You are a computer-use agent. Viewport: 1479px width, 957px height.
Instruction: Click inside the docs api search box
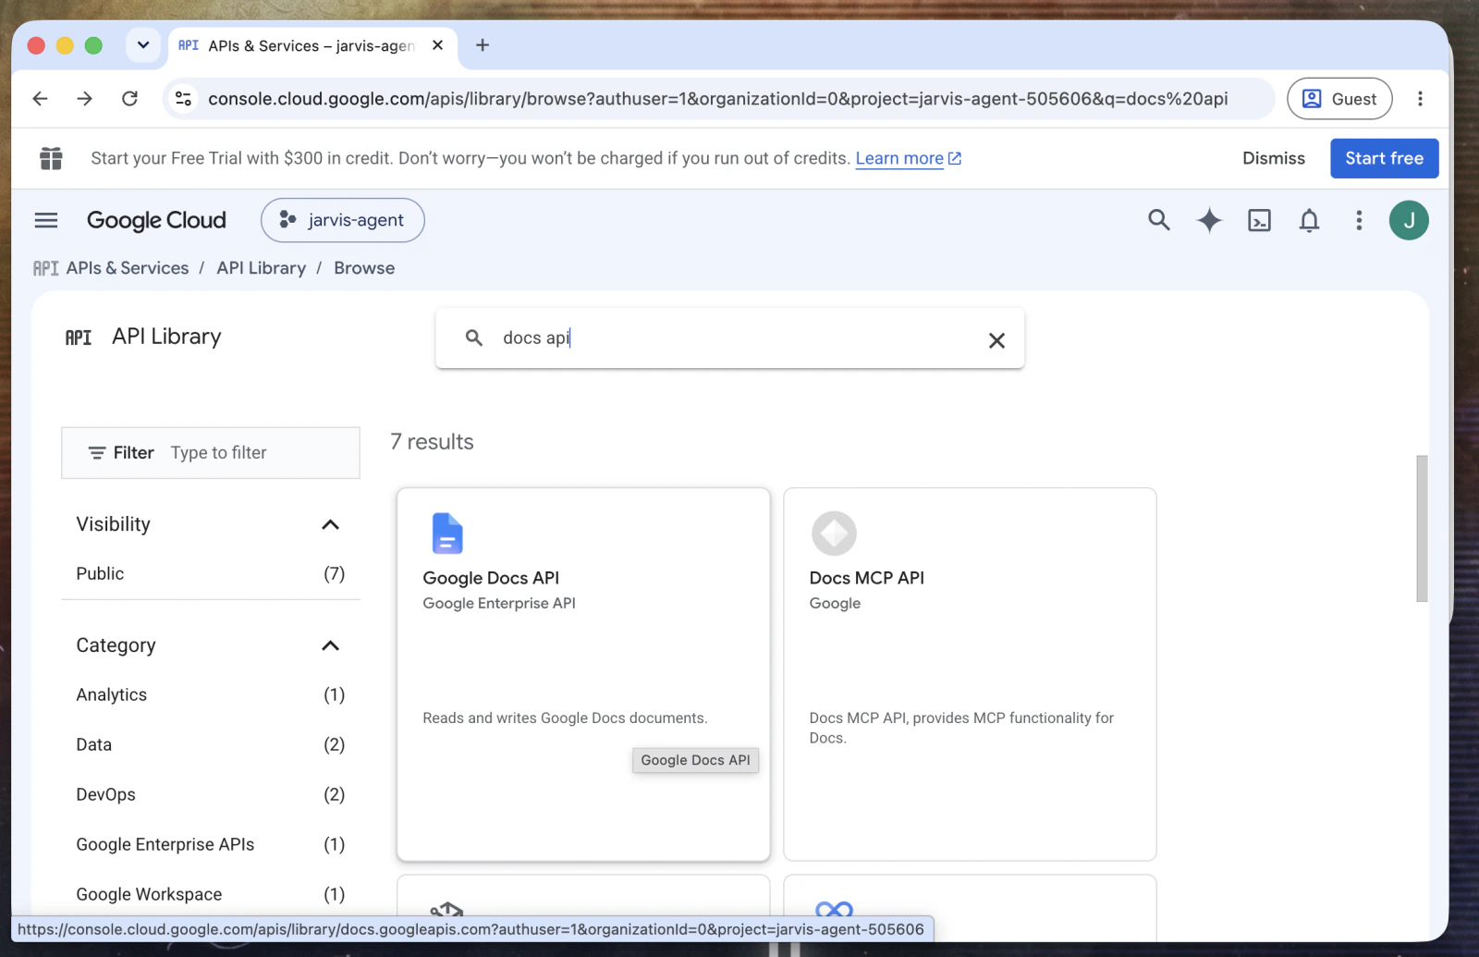click(x=730, y=338)
